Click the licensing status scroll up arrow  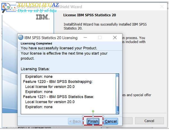pos(117,75)
